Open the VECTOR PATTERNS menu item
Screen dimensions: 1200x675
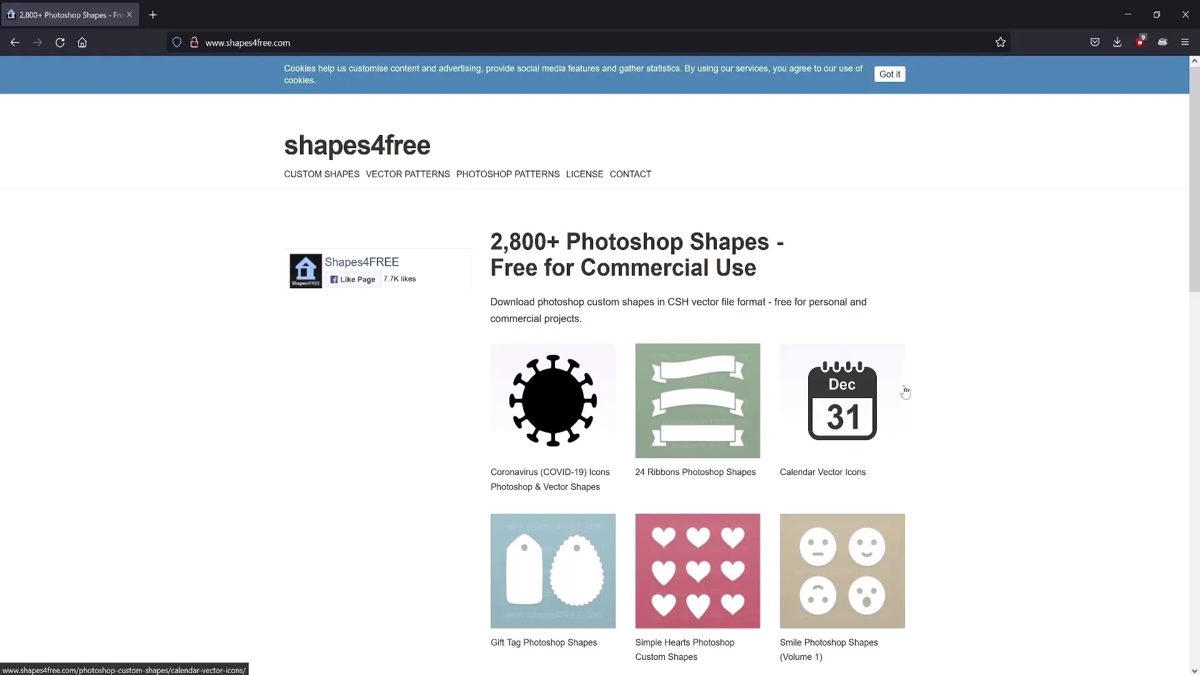point(407,174)
